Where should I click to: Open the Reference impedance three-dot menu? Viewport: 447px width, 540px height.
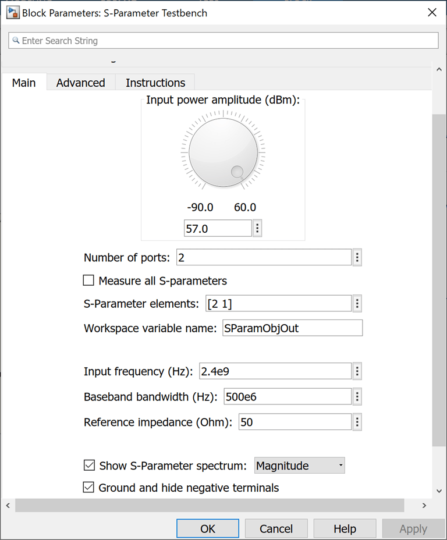[x=357, y=422]
